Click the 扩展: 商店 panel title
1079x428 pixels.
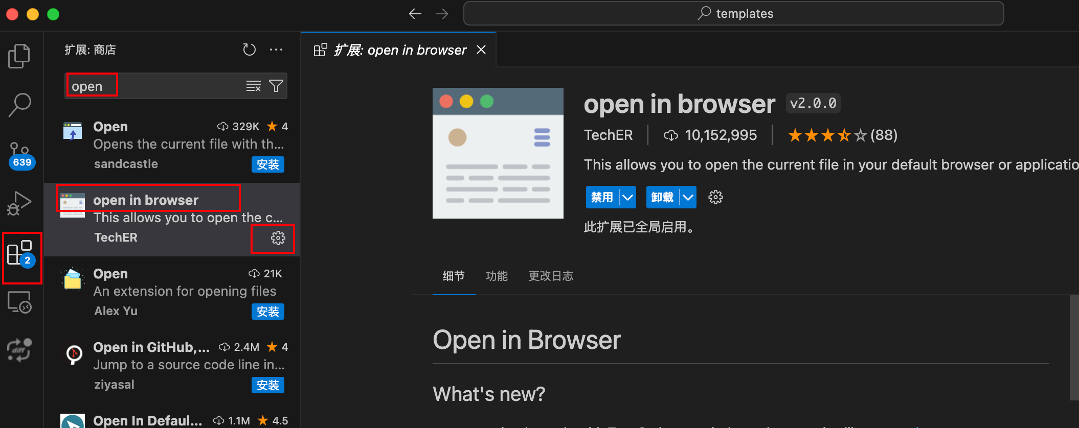tap(90, 50)
